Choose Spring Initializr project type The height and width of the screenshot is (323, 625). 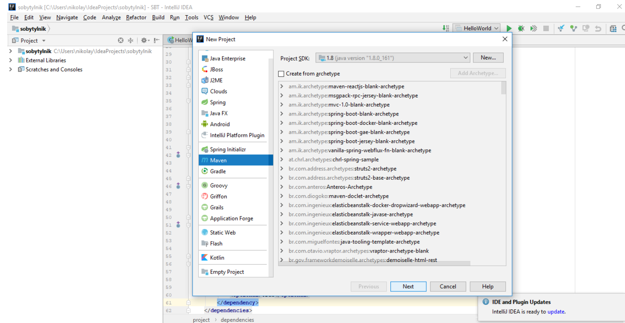tap(236, 149)
